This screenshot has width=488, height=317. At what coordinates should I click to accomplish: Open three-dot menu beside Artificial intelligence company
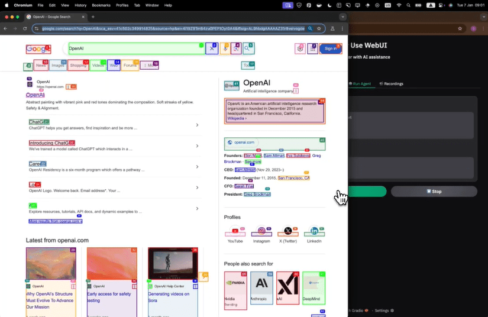[296, 91]
